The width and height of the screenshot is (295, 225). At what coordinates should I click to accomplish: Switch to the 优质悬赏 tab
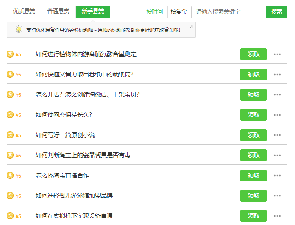pyautogui.click(x=24, y=11)
